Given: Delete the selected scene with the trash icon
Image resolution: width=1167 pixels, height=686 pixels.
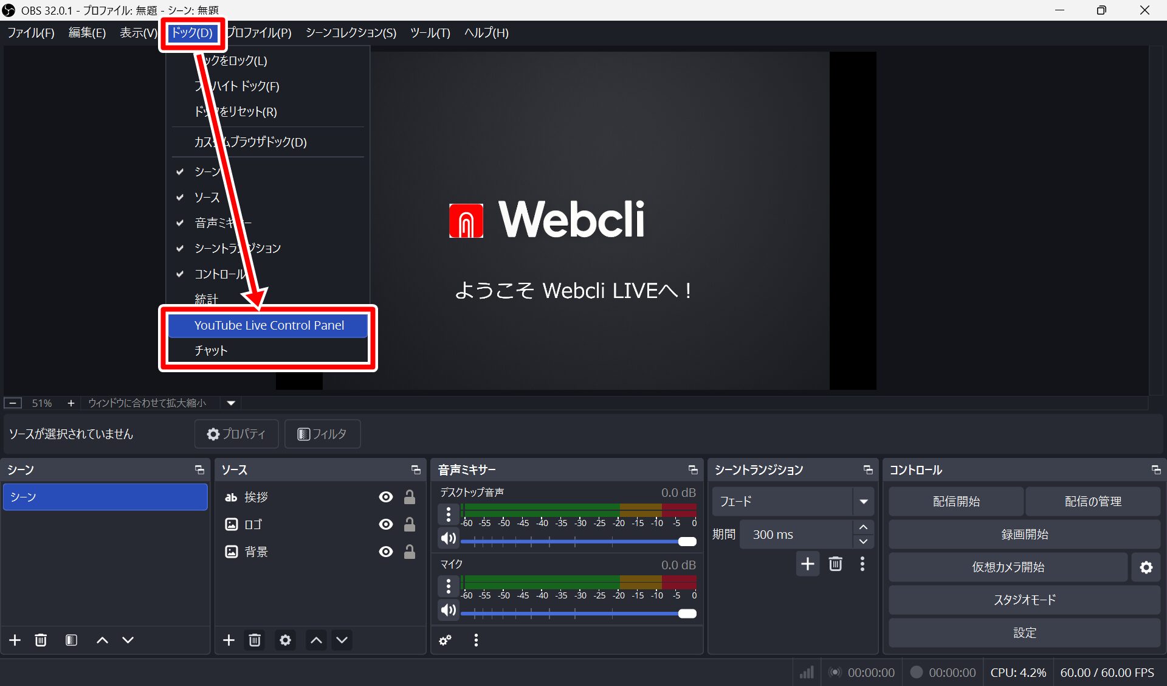Looking at the screenshot, I should pyautogui.click(x=41, y=640).
